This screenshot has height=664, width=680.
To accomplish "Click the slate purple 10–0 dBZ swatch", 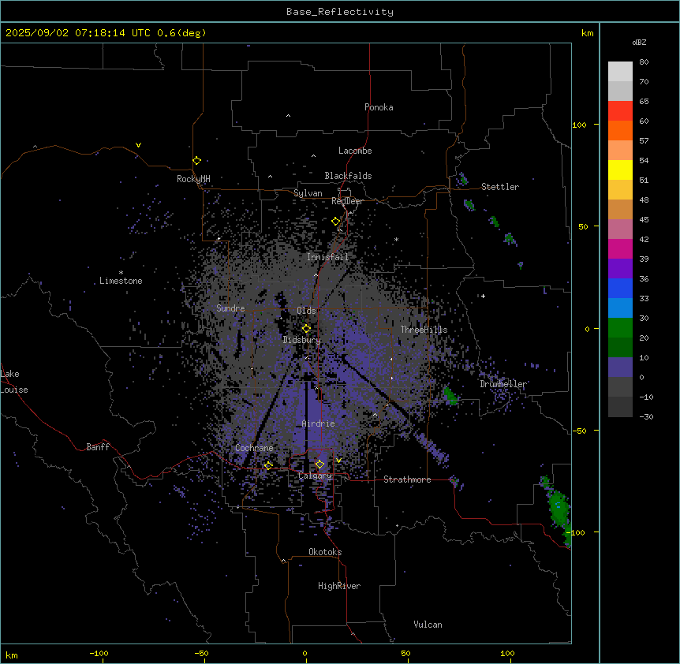I will 620,367.
